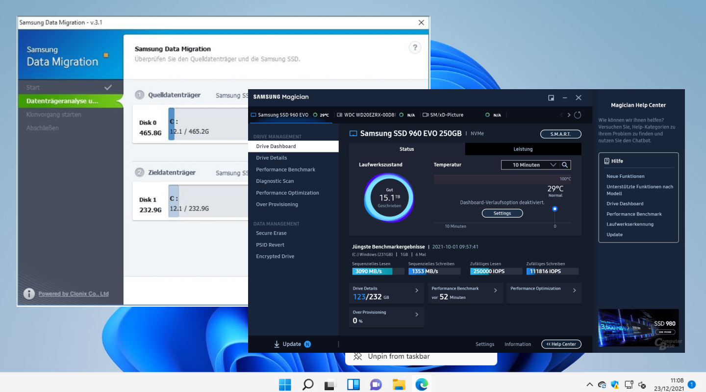
Task: Open Unterstützte Funktionen nach Modell help topic
Action: click(x=640, y=190)
